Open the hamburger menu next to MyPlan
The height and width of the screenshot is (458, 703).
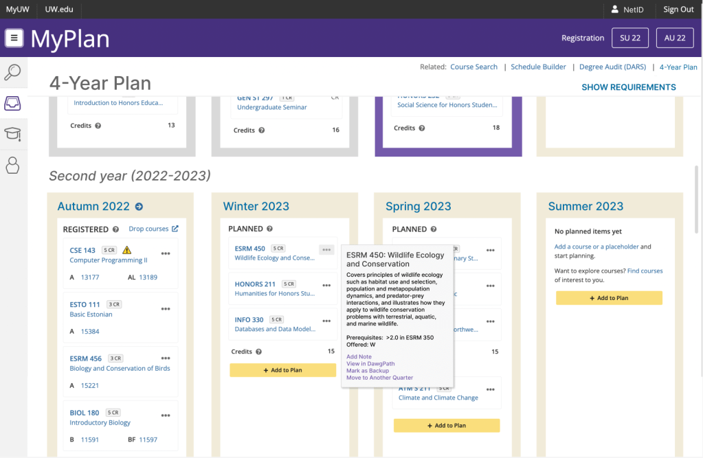(x=14, y=38)
